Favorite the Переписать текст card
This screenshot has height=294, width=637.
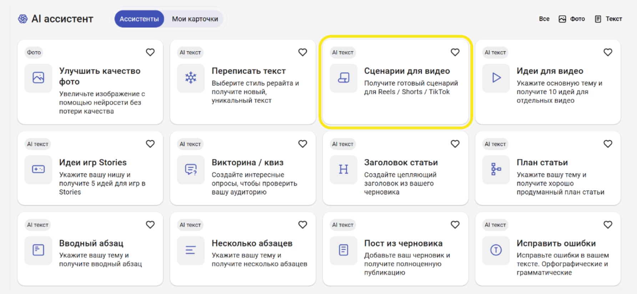(303, 52)
